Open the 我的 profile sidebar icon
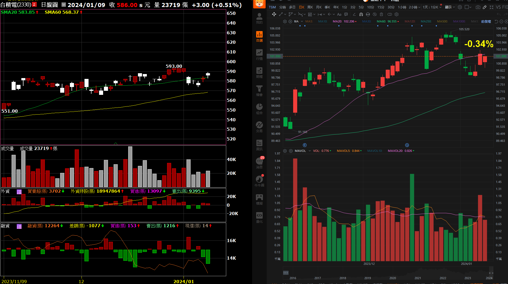This screenshot has height=284, width=508. 259,18
